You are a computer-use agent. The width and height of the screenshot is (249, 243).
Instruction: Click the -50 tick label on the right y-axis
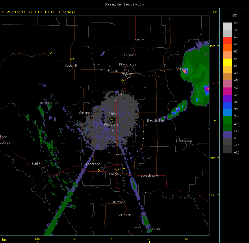click(212, 158)
